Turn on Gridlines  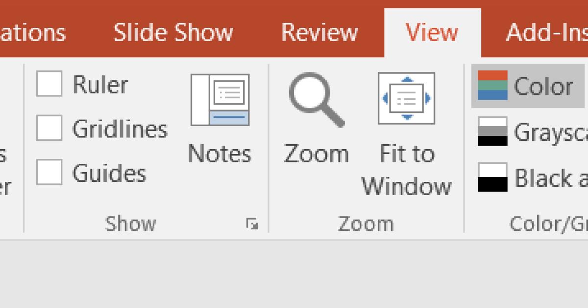click(49, 129)
